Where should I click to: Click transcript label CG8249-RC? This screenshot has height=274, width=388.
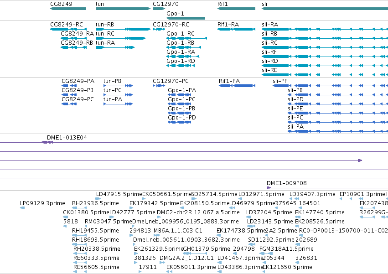66,25
